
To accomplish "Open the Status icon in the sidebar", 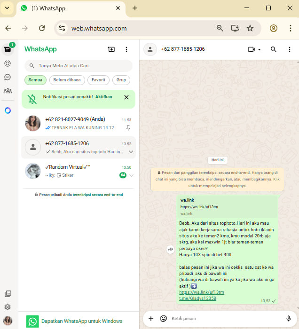I will (8, 63).
